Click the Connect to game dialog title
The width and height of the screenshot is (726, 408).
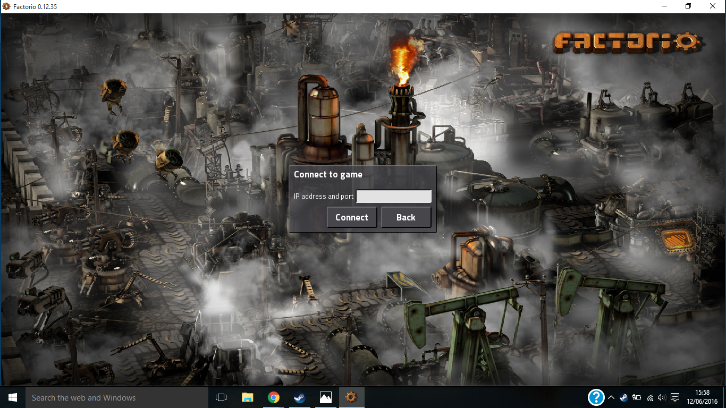(x=328, y=174)
